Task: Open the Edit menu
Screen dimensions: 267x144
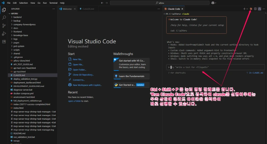Action: pos(15,3)
